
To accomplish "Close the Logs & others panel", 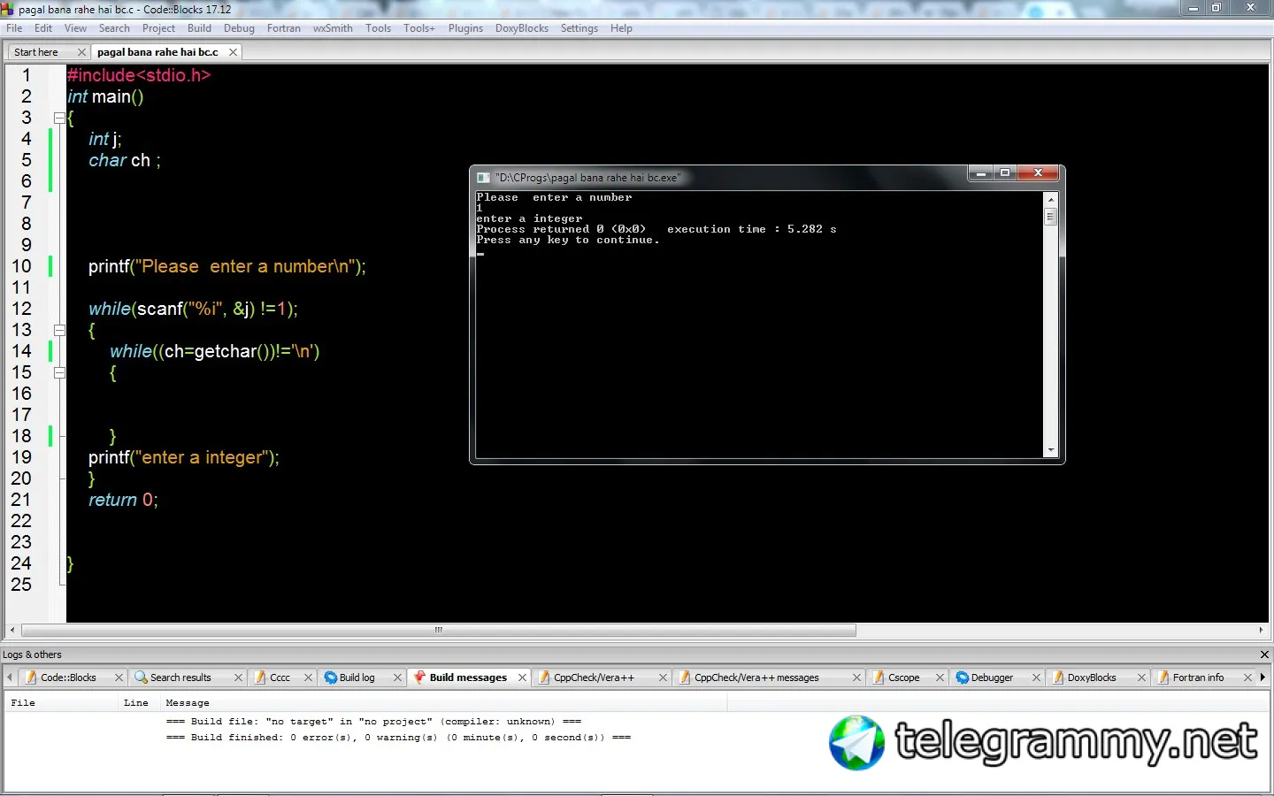I will (x=1264, y=654).
